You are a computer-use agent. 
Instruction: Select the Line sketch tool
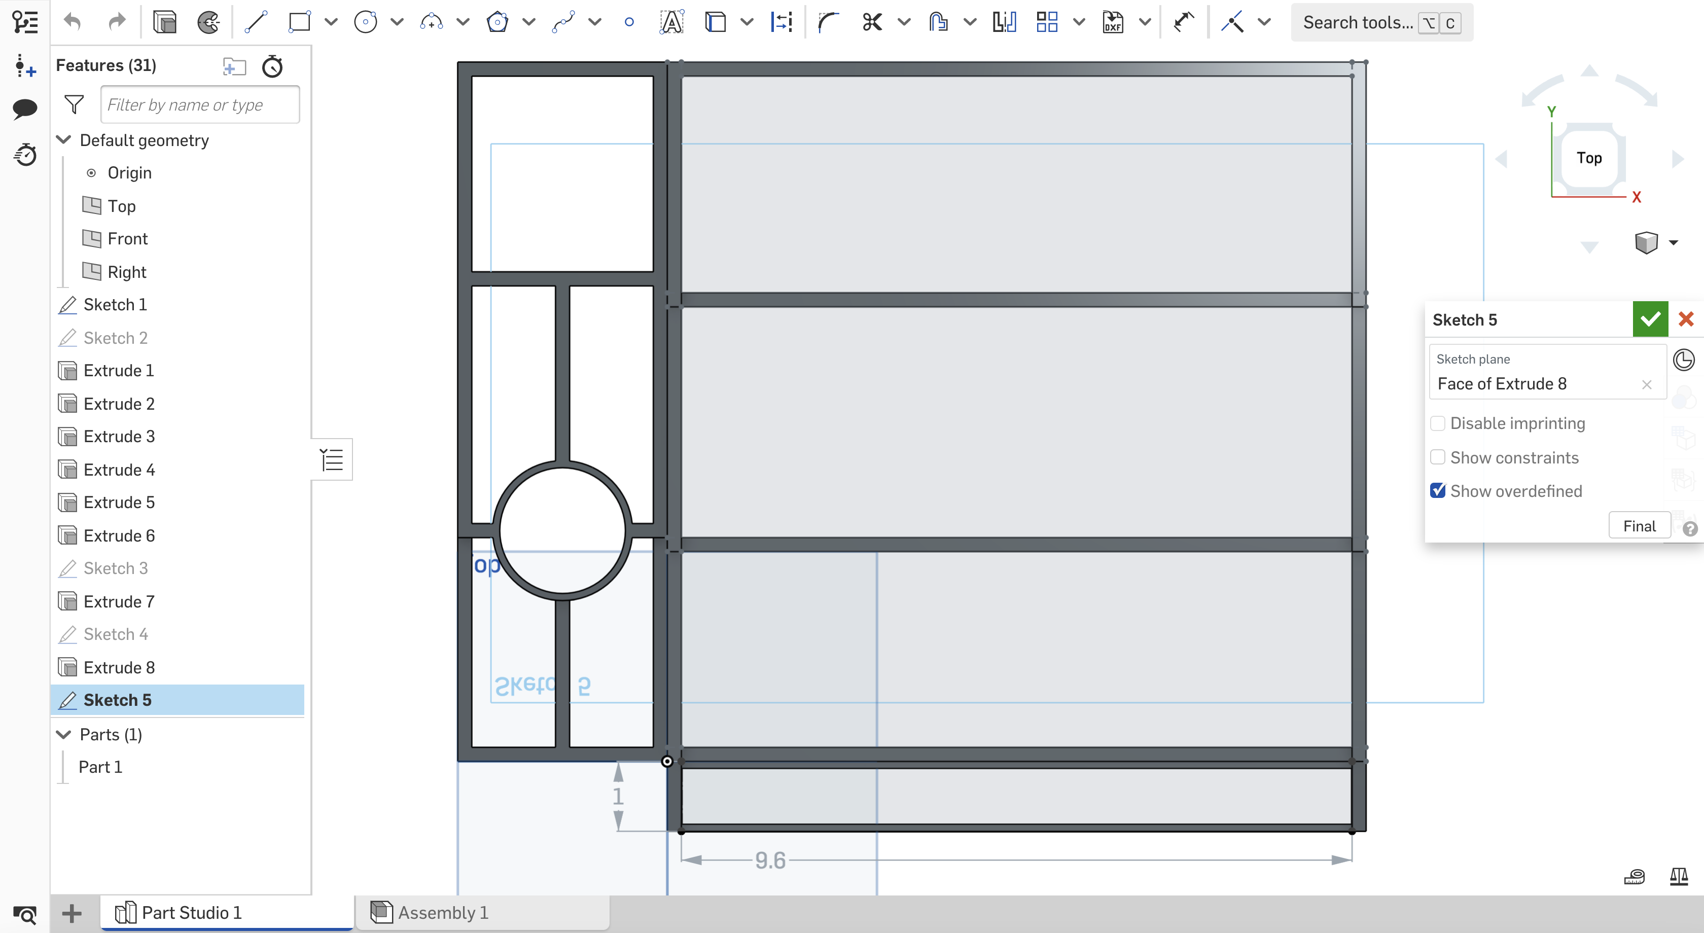256,22
